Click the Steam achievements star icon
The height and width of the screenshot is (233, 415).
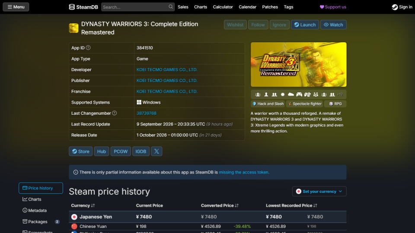coord(283,94)
